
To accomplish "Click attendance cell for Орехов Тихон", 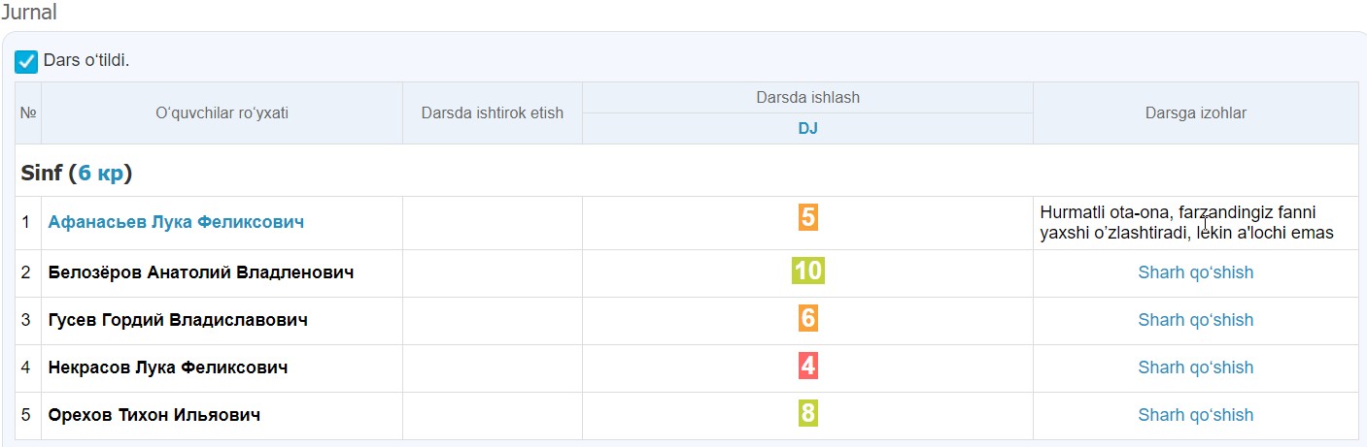I will click(492, 415).
